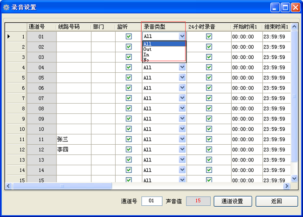Click the vertical scrollbar up arrow

click(294, 27)
